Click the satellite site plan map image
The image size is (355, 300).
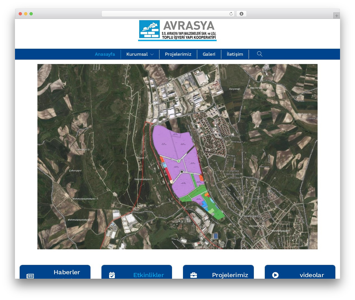coord(177,157)
